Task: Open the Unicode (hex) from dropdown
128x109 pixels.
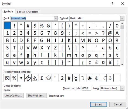Action: pos(122,88)
